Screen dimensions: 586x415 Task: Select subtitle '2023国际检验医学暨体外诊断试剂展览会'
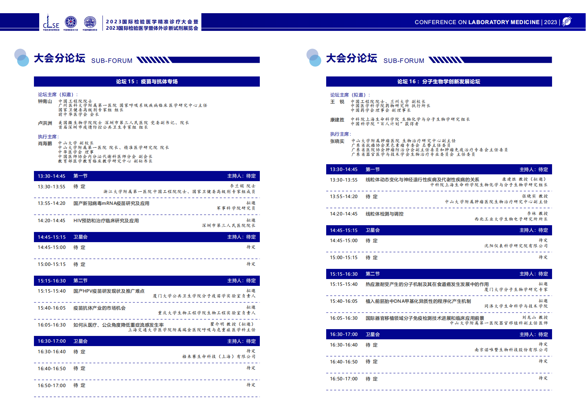pyautogui.click(x=152, y=28)
